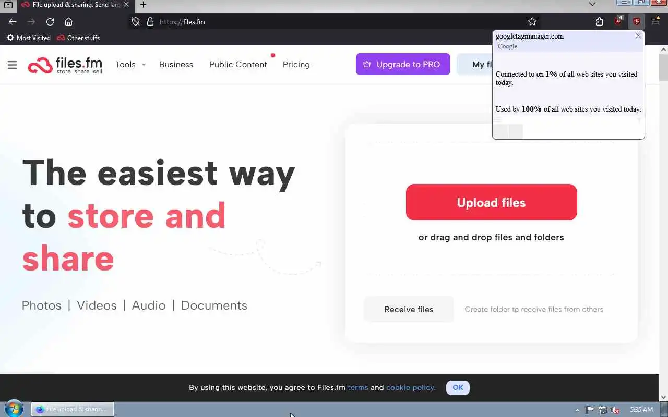Click the Upload files button

[492, 202]
